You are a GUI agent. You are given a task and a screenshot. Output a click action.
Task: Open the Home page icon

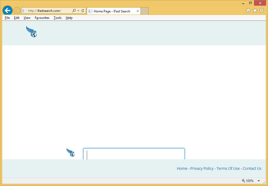point(248,11)
